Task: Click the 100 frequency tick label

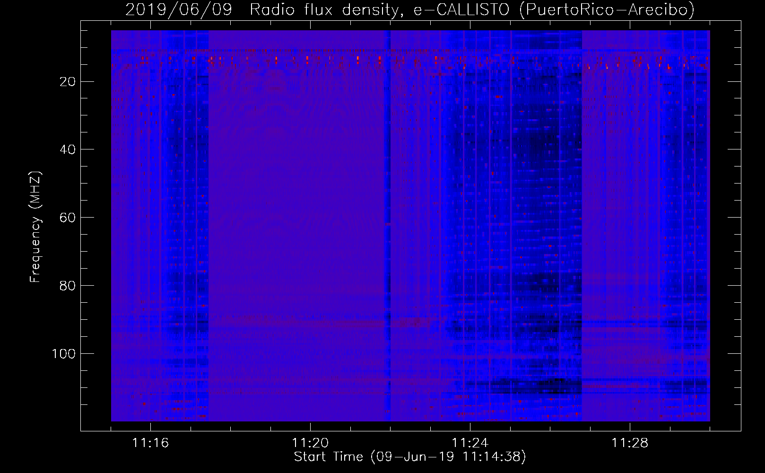Action: [x=64, y=354]
